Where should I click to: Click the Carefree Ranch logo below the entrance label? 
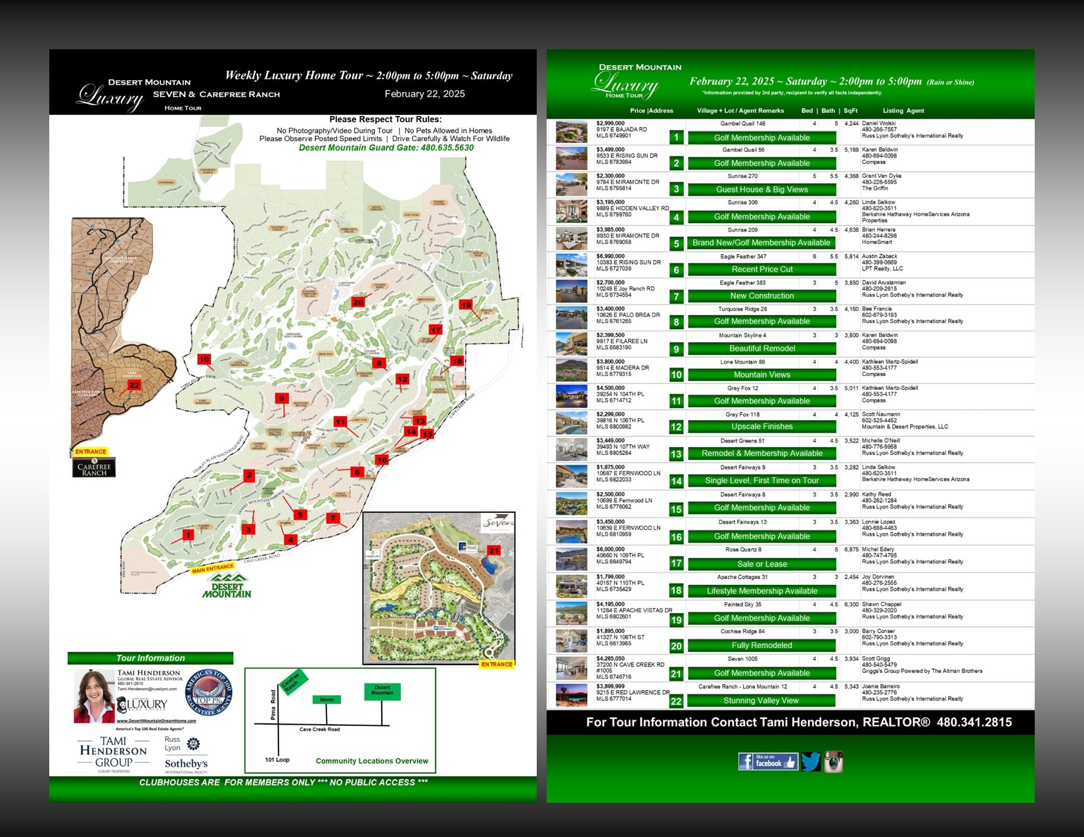[x=94, y=467]
